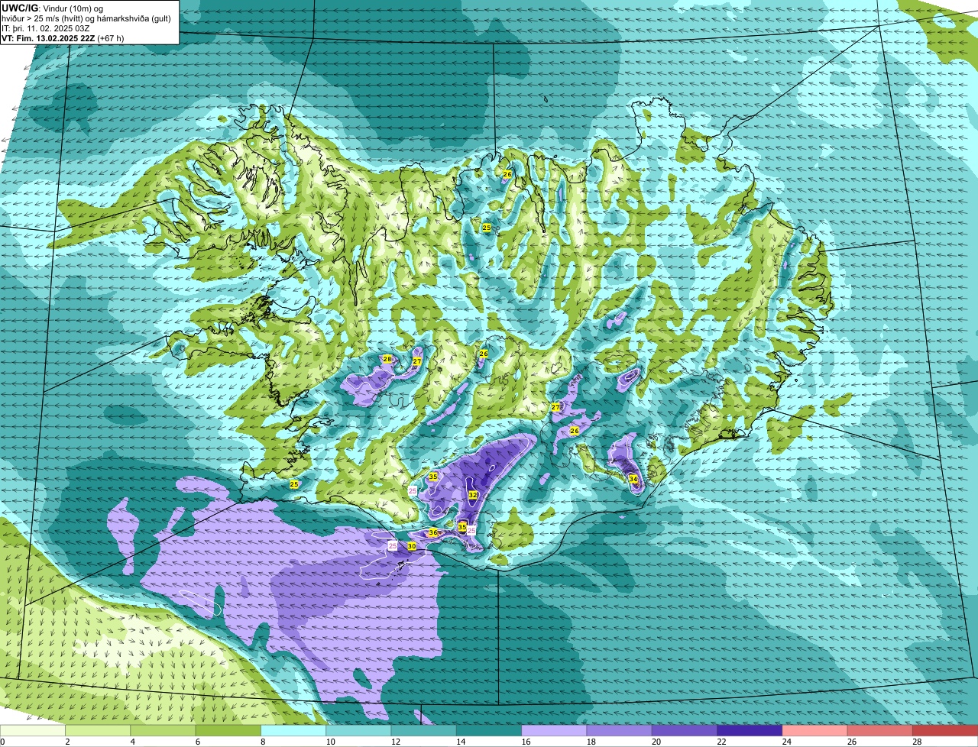Click the legend scale value 20
Screen dimensions: 978x747
(657, 742)
